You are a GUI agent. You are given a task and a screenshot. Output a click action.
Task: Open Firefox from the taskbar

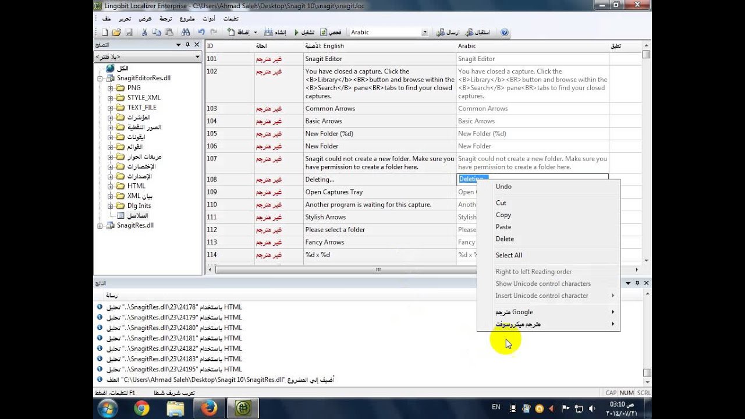coord(208,409)
